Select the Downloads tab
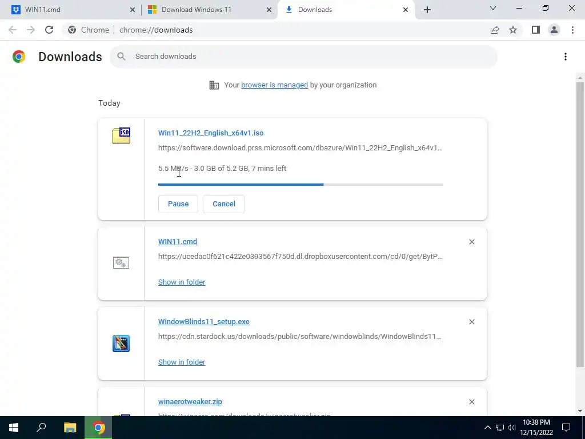Viewport: 585px width, 439px height. 346,10
